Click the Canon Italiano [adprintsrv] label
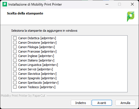 36,60
